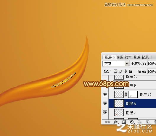Image resolution: width=156 pixels, height=136 pixels.
Task: Toggle visibility of 图层 7
Action: [x=105, y=113]
